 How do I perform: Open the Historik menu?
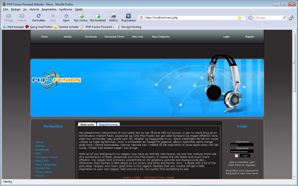[34, 9]
